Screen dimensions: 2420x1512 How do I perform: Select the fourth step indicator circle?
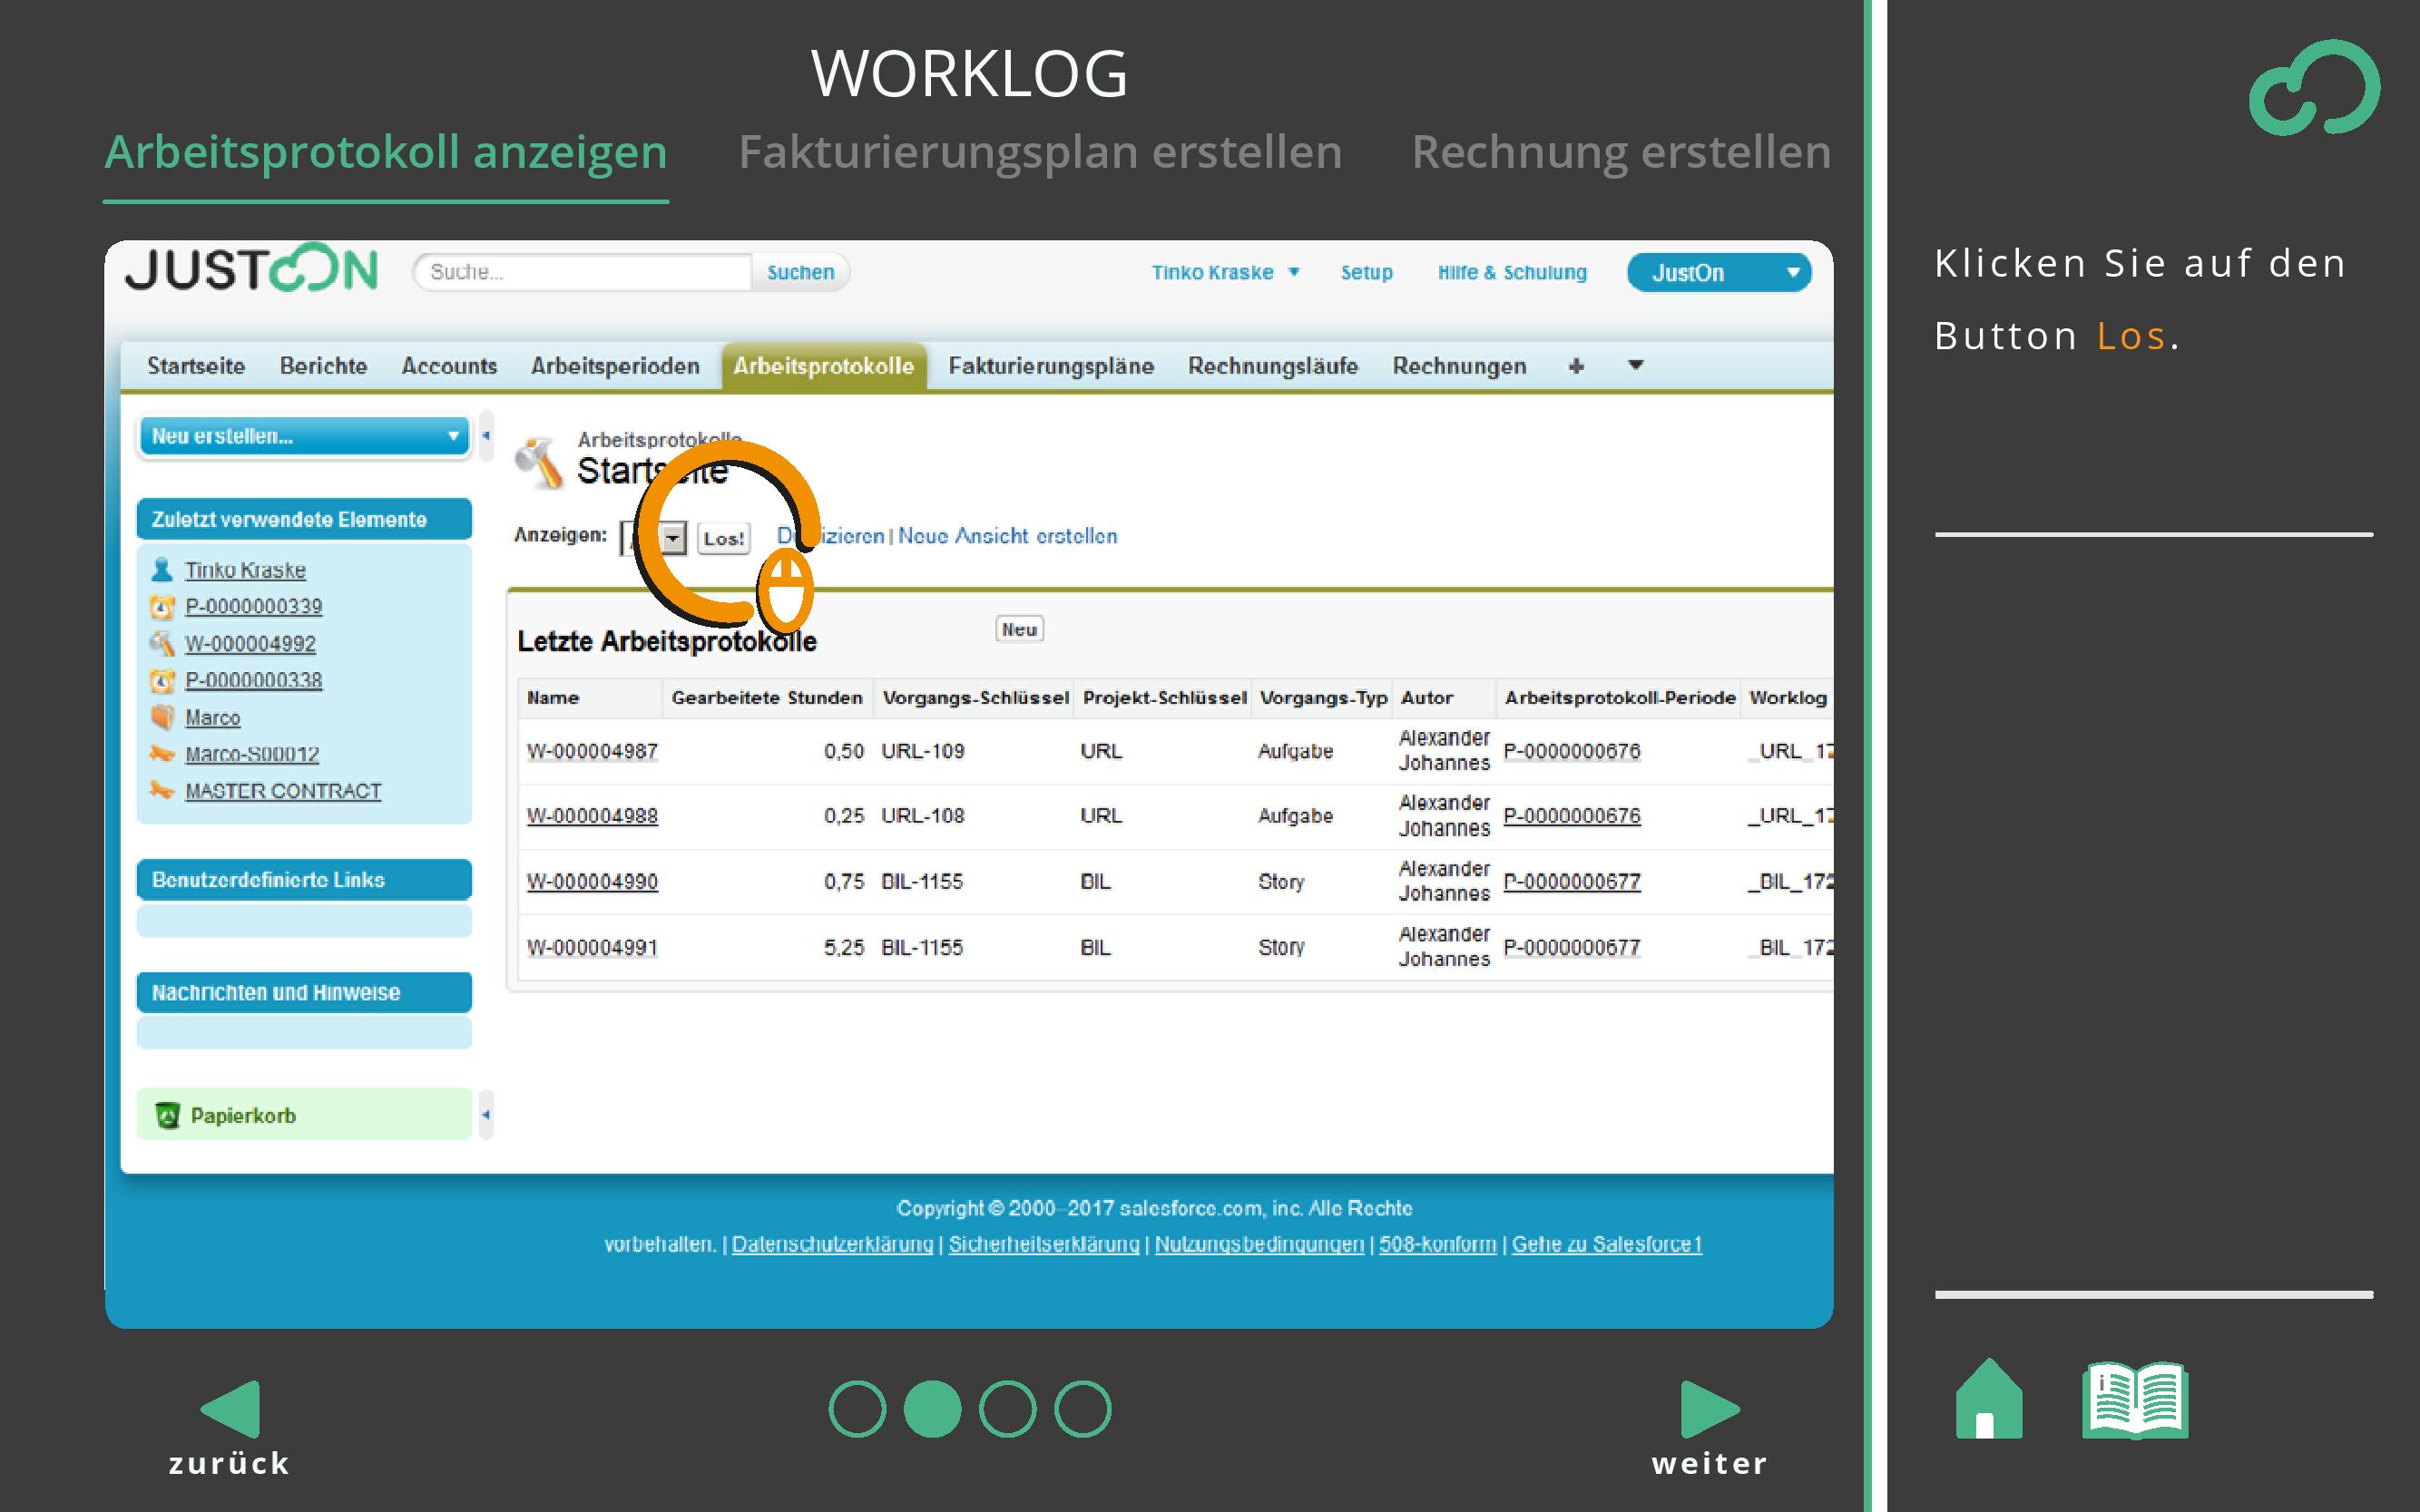pyautogui.click(x=1083, y=1409)
